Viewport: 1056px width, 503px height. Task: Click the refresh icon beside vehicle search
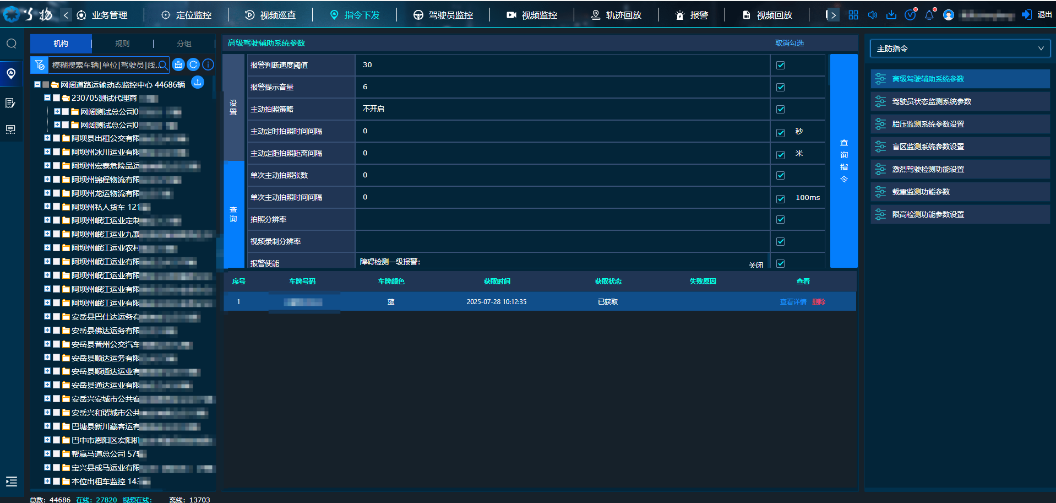[x=193, y=65]
